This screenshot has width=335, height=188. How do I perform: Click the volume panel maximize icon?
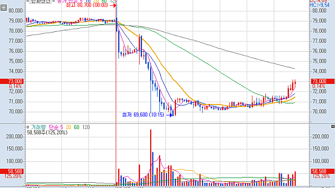[333, 126]
